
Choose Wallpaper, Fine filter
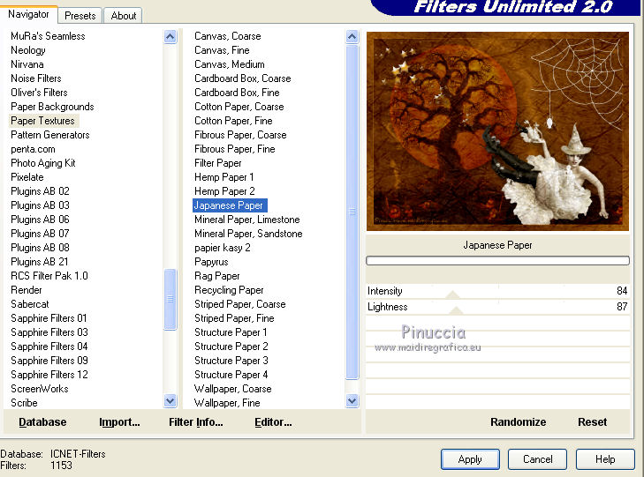[227, 403]
